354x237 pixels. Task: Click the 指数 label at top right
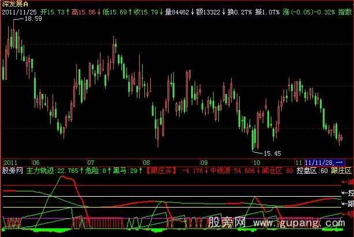pyautogui.click(x=346, y=12)
